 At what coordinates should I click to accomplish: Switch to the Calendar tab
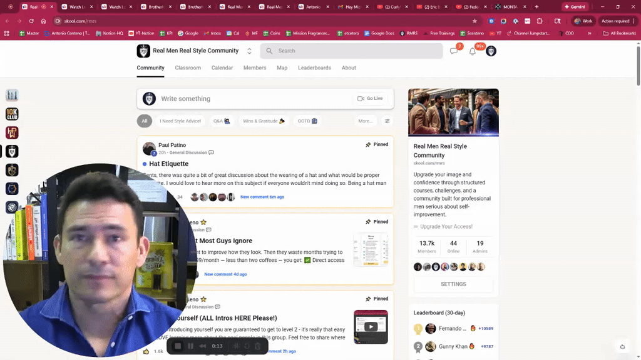pyautogui.click(x=222, y=67)
